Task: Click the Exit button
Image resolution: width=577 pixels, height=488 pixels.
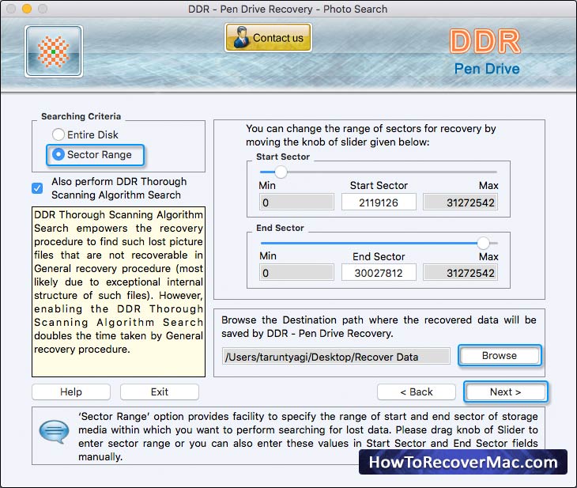Action: (160, 392)
